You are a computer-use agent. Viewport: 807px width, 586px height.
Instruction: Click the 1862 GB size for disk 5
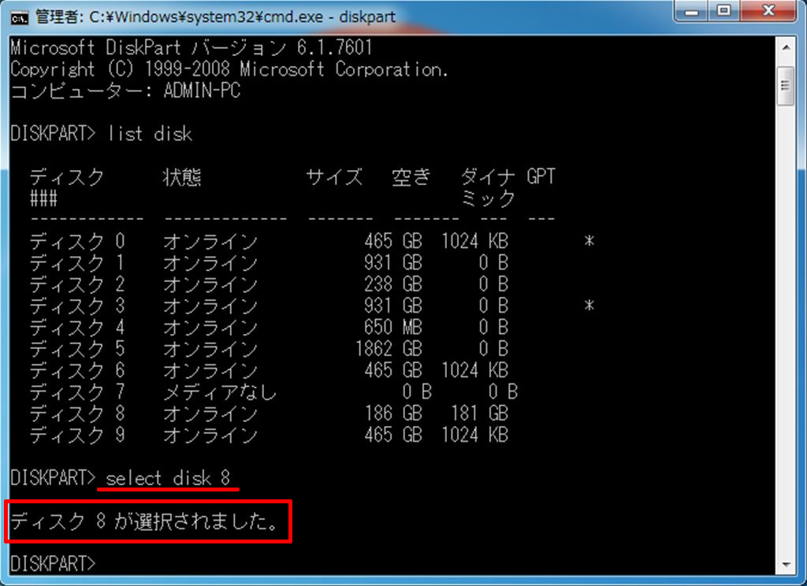[x=389, y=349]
